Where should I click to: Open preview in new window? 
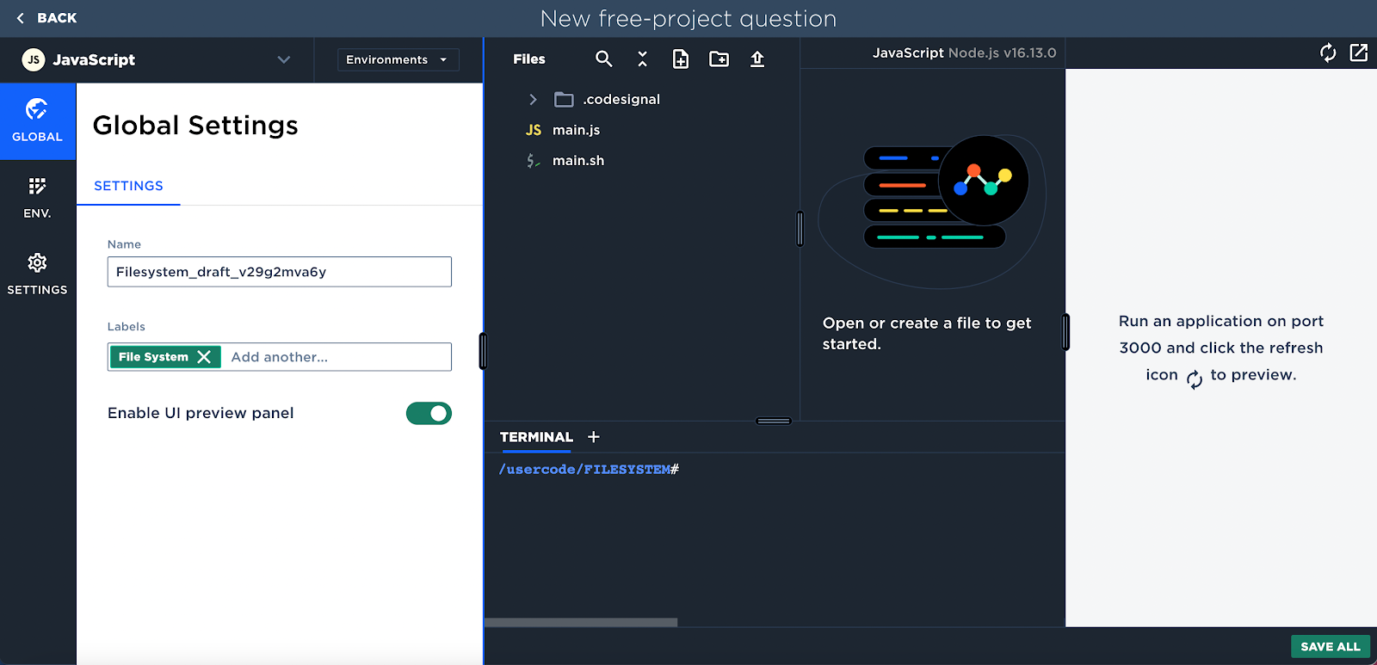pyautogui.click(x=1359, y=52)
